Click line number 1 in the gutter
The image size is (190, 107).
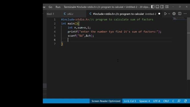click(x=55, y=20)
